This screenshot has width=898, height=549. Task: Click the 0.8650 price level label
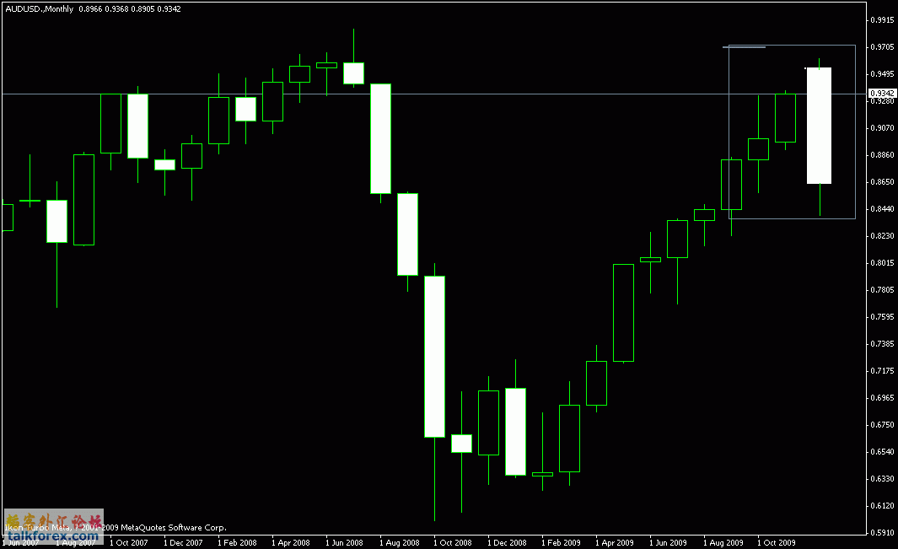pyautogui.click(x=882, y=181)
